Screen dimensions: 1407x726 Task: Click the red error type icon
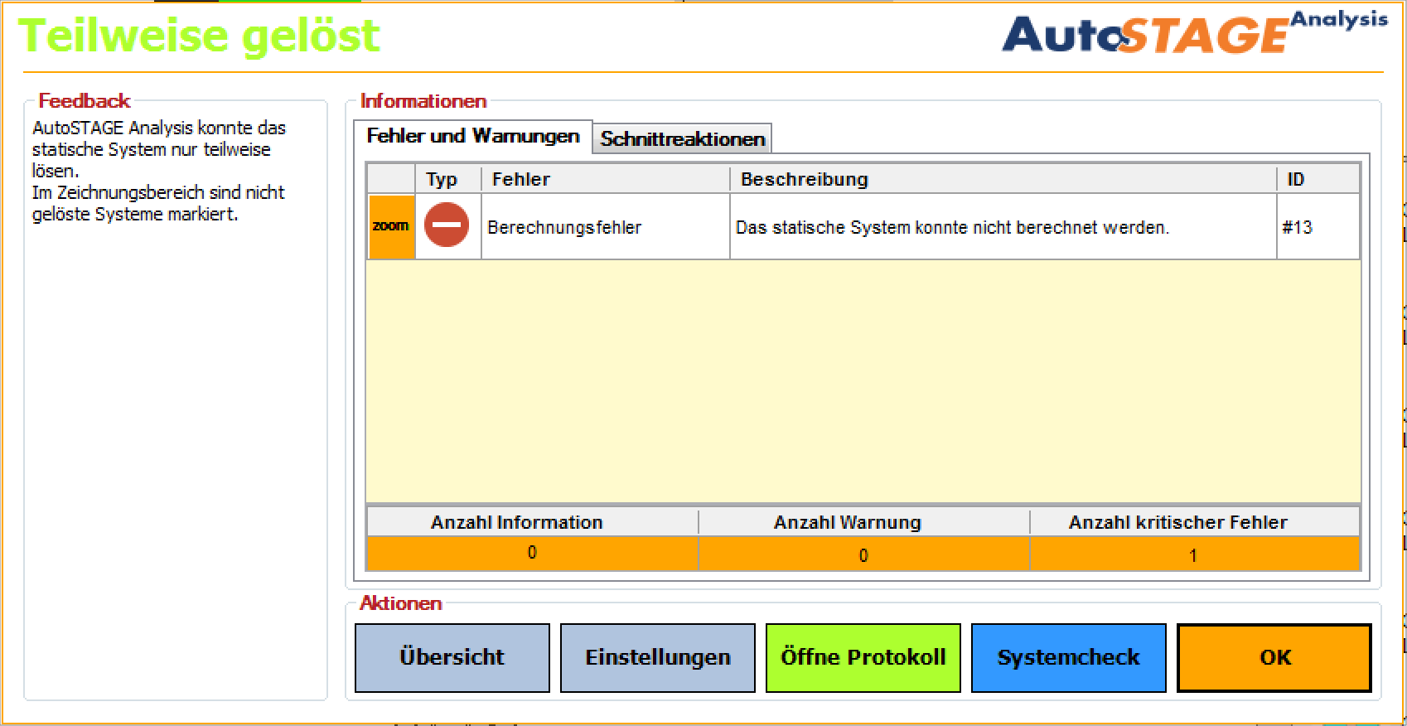pos(447,225)
